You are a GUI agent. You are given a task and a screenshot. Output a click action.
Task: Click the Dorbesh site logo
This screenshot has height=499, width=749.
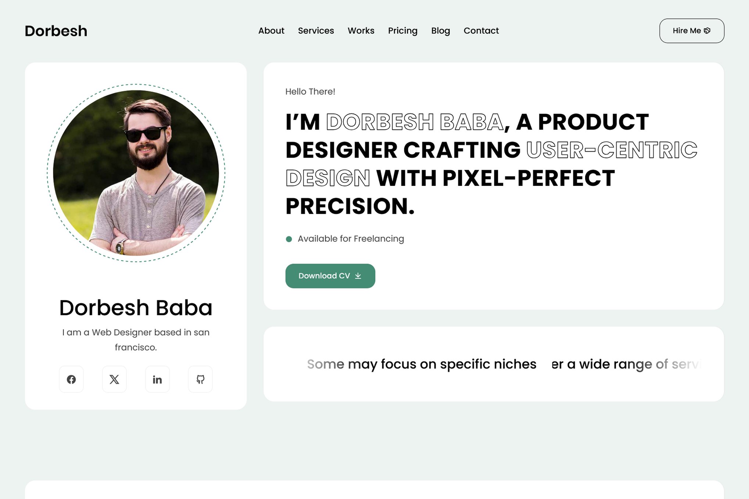coord(56,31)
